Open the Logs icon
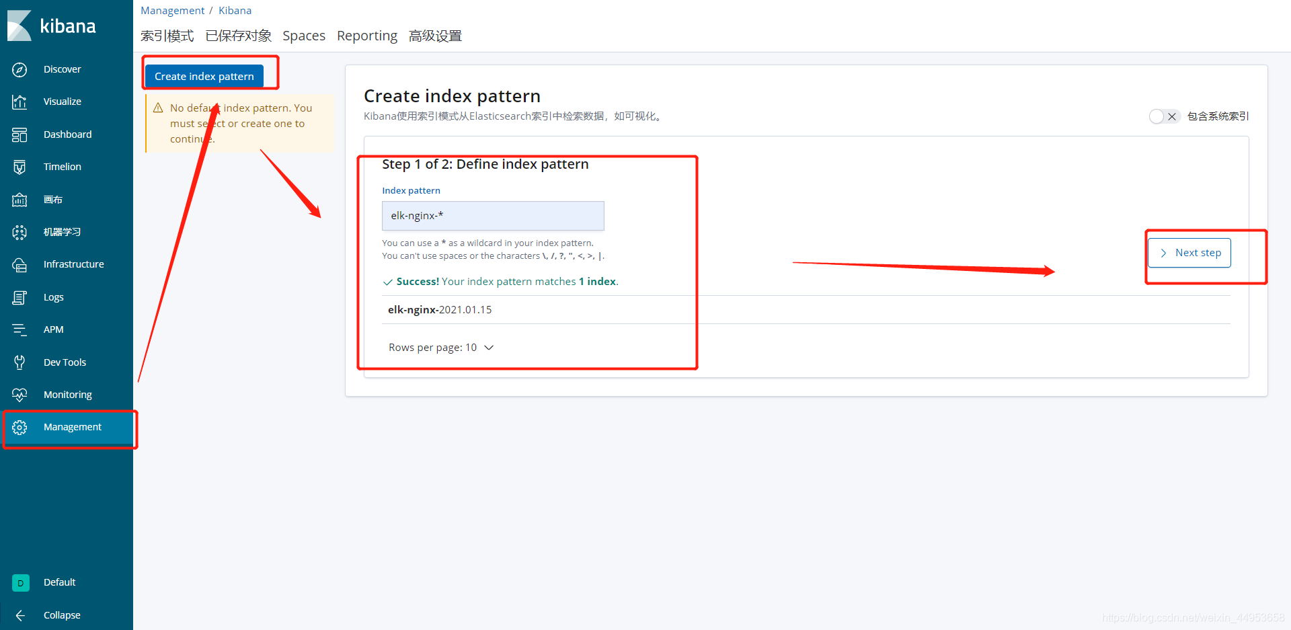This screenshot has width=1291, height=630. pyautogui.click(x=19, y=297)
